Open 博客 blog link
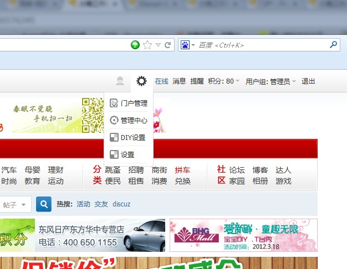Viewport: 347px width, 269px height. pyautogui.click(x=261, y=170)
